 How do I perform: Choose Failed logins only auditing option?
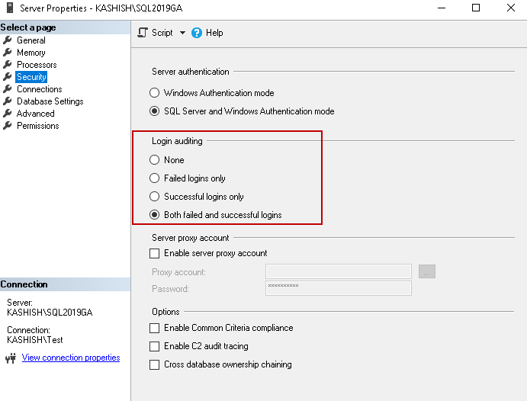[x=155, y=178]
